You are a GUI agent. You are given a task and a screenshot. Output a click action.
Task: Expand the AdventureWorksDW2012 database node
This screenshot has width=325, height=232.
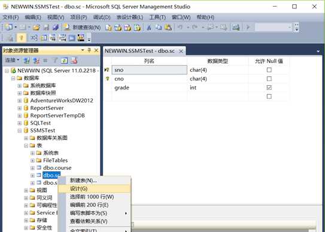[x=20, y=101]
